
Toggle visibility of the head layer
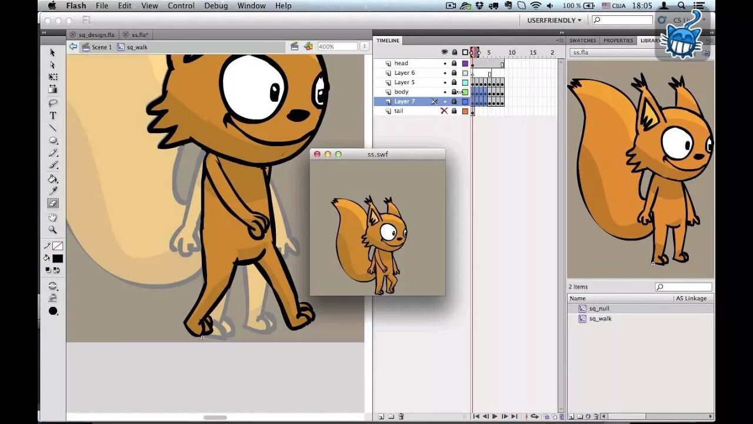click(445, 64)
